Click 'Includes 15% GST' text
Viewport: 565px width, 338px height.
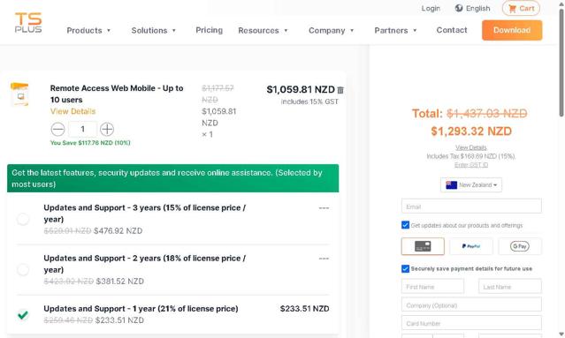(309, 101)
